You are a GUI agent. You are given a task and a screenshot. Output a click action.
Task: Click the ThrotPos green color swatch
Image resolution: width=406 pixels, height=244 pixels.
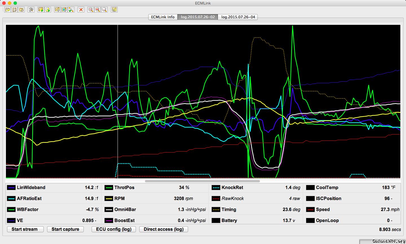[x=109, y=188]
